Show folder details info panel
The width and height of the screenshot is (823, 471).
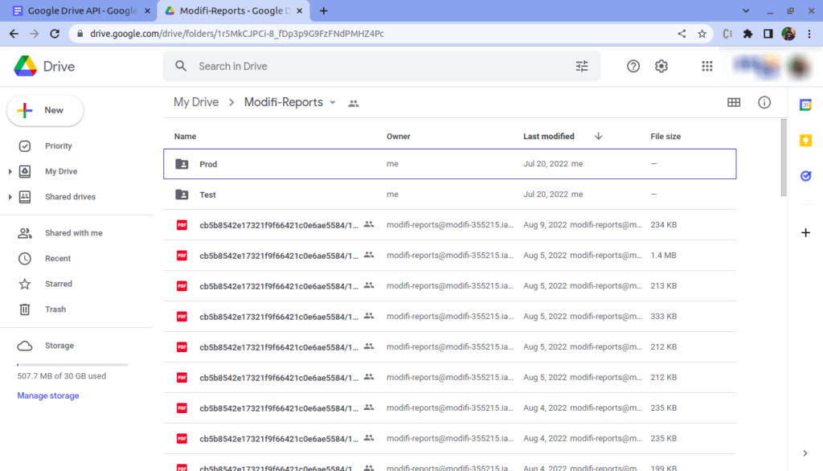click(764, 103)
